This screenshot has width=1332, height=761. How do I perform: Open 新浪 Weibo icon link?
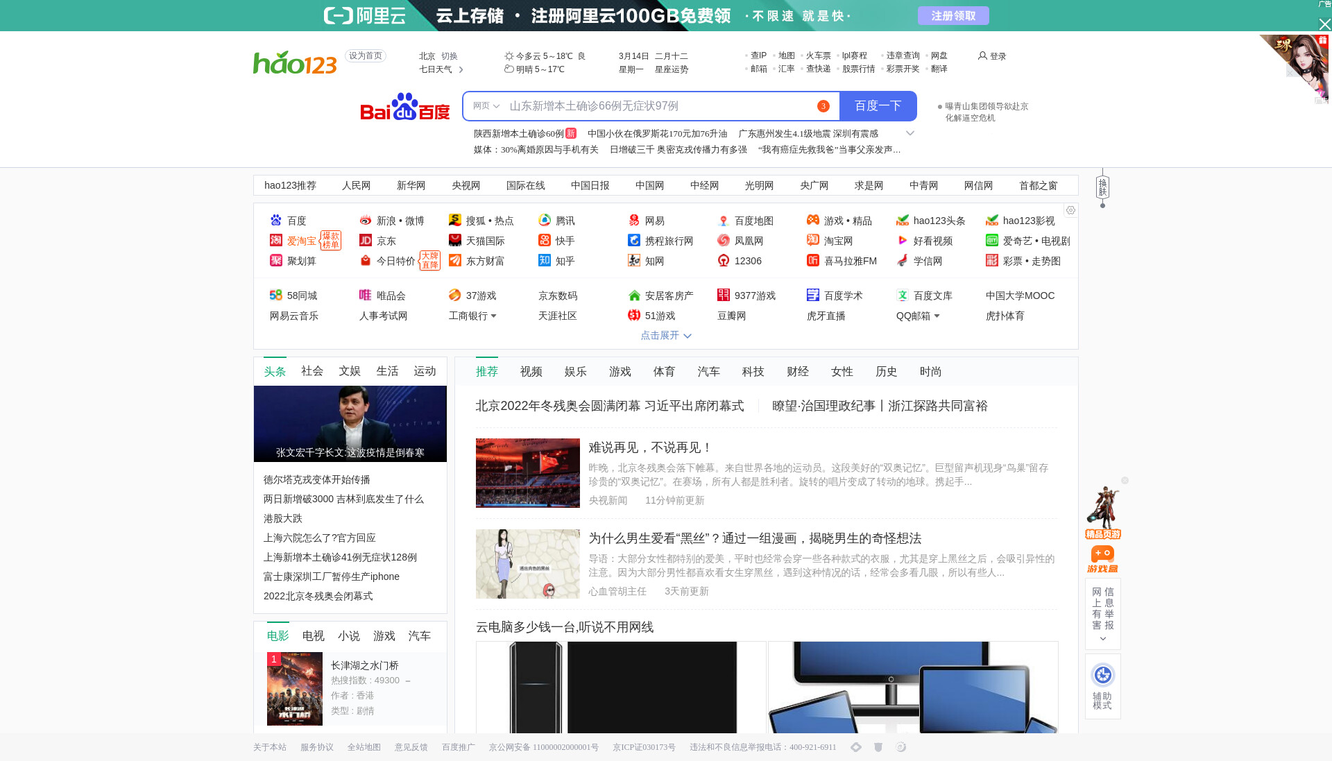pos(366,221)
